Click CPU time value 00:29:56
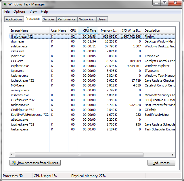This screenshot has height=181, width=184. click(89, 36)
